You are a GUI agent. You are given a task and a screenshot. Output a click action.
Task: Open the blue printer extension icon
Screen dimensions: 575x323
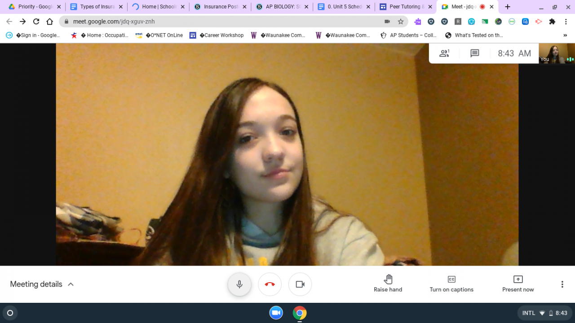pyautogui.click(x=525, y=22)
